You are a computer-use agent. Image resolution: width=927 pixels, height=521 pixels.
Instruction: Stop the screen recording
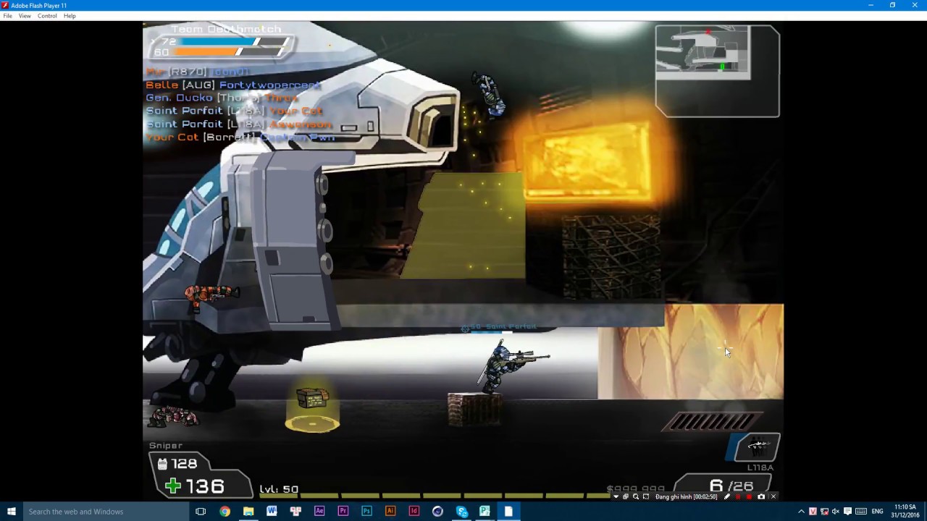point(749,497)
